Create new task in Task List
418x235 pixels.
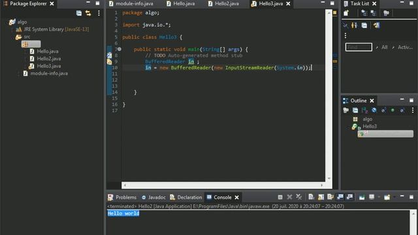pos(346,13)
